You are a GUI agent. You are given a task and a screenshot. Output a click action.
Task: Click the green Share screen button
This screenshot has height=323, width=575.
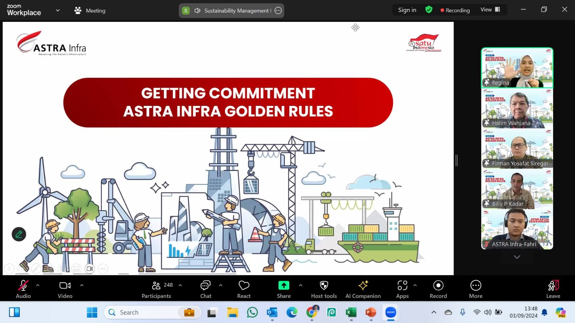(x=284, y=289)
